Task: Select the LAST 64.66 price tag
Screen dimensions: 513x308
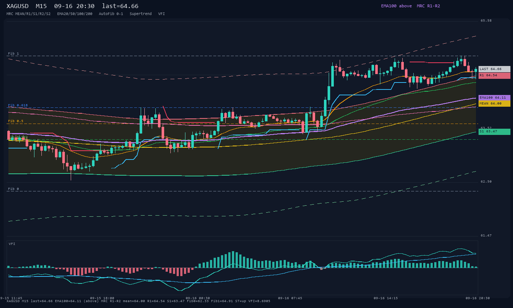Action: tap(494, 69)
